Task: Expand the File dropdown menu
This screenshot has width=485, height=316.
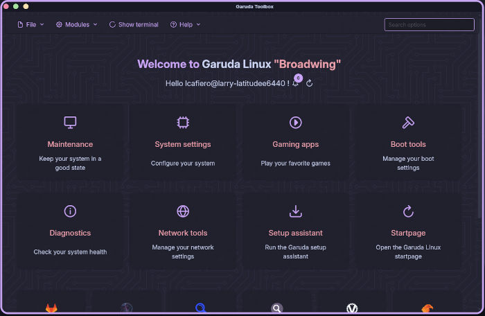Action: pyautogui.click(x=30, y=24)
